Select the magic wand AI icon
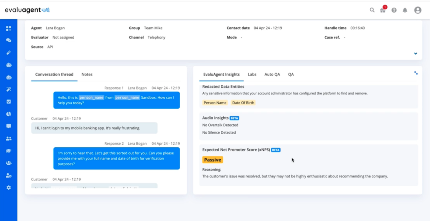Viewport: 430px width, 221px height. [x=9, y=89]
